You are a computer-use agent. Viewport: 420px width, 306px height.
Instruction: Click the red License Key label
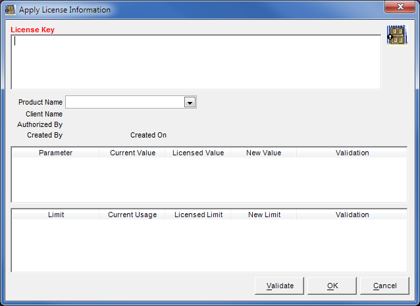point(32,30)
